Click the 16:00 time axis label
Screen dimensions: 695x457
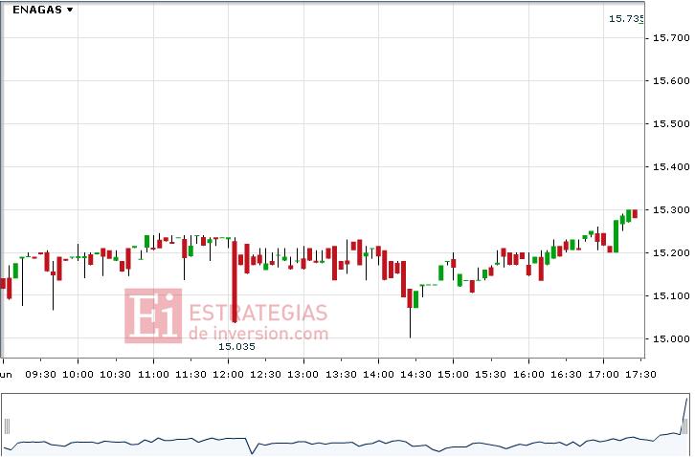[x=528, y=374]
